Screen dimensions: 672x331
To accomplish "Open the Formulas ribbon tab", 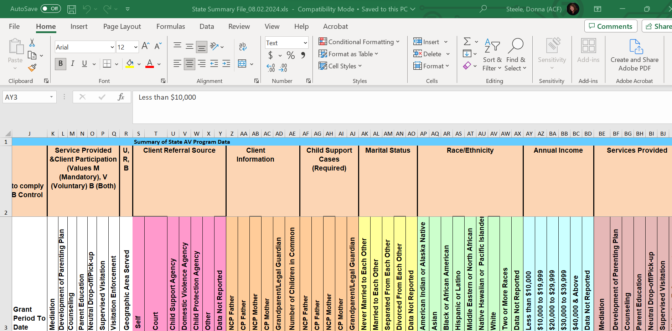I will tap(171, 27).
